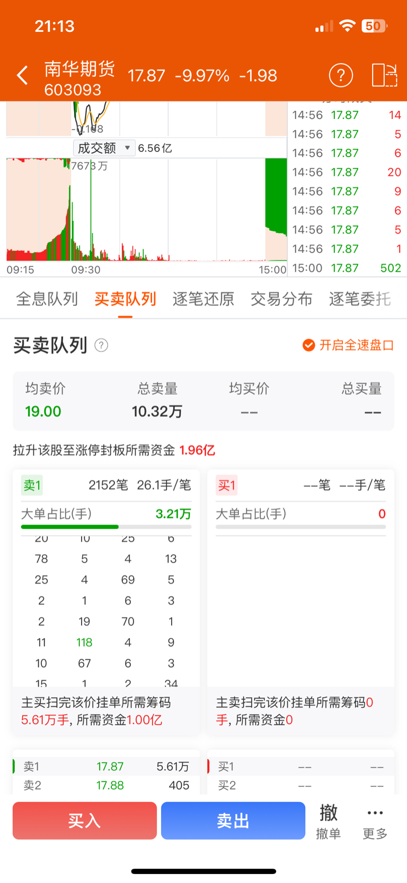This screenshot has width=407, height=883.
Task: Tap the 78 order in sell queue
Action: click(x=41, y=559)
